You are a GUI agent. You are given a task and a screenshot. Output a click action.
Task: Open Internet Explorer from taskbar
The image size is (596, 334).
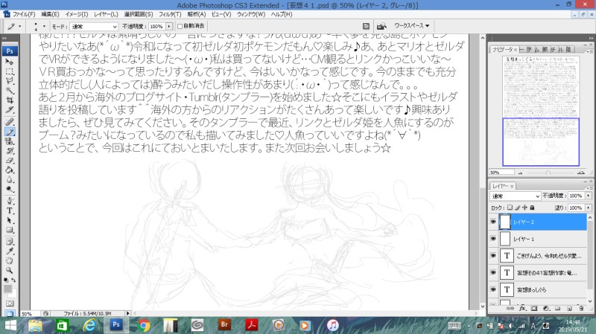[89, 325]
